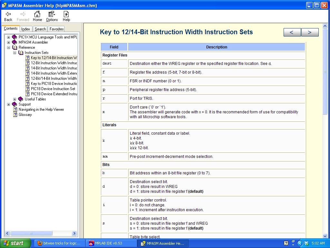Click Navigating in Help Viewer page icon
The image size is (330, 248).
click(15, 109)
